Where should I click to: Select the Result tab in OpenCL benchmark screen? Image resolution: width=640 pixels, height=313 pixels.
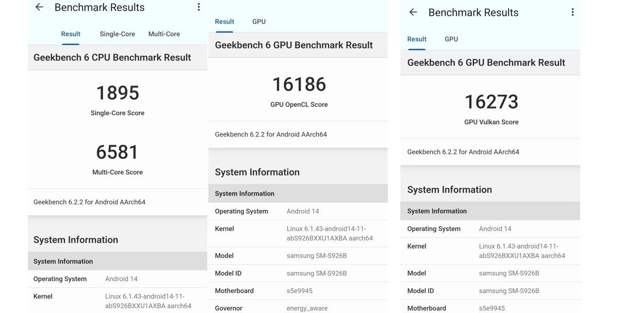click(224, 22)
